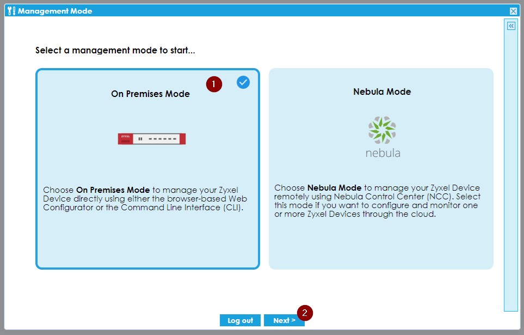The height and width of the screenshot is (335, 524).
Task: Close the Management Mode dialog
Action: [x=513, y=11]
